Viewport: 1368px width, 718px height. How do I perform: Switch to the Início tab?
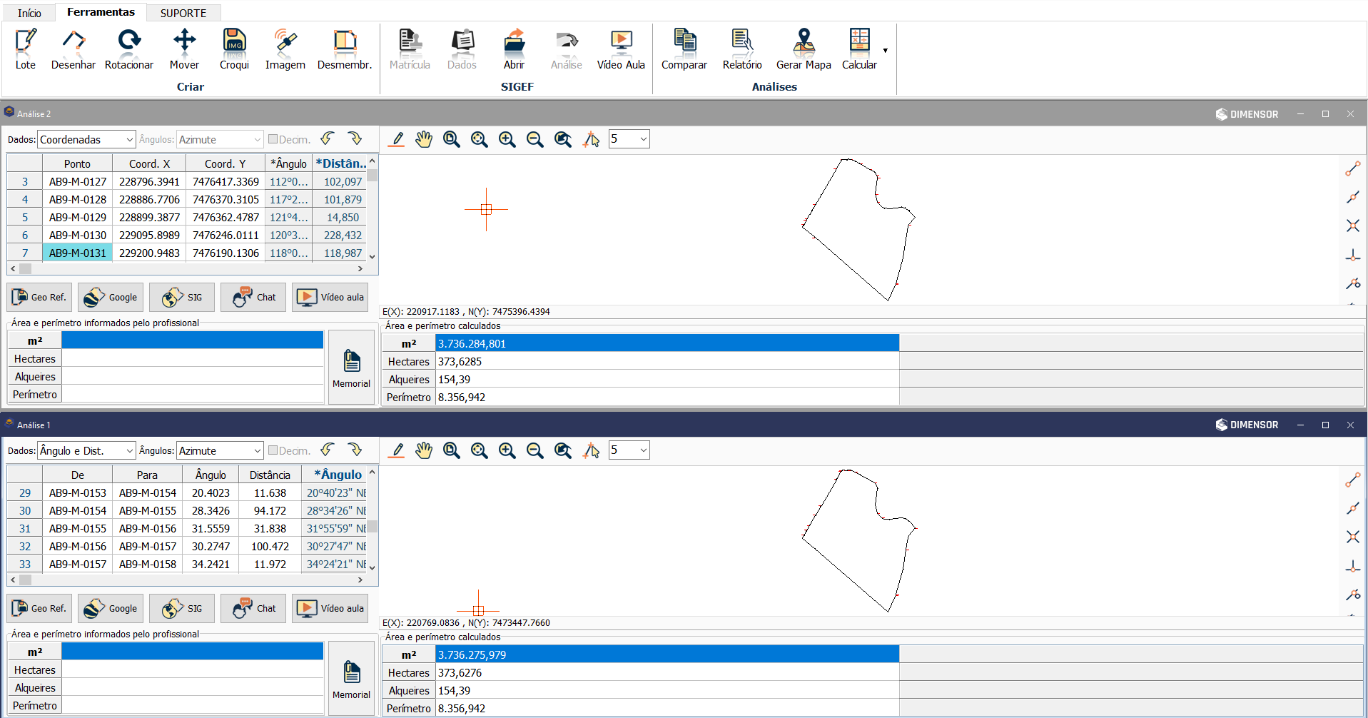tap(29, 13)
